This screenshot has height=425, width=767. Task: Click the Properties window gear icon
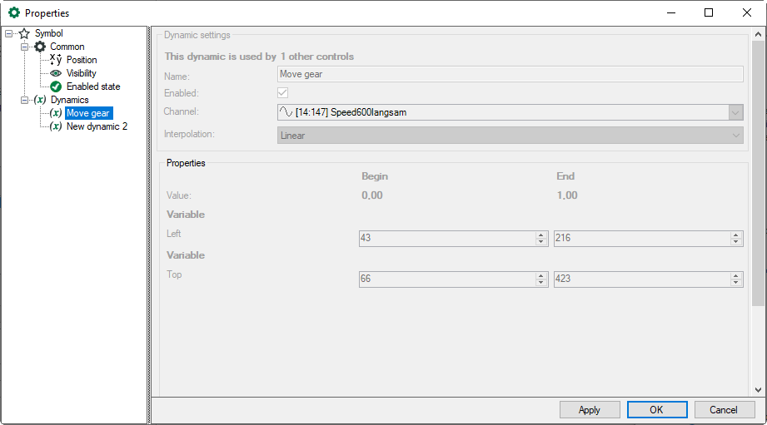[13, 12]
